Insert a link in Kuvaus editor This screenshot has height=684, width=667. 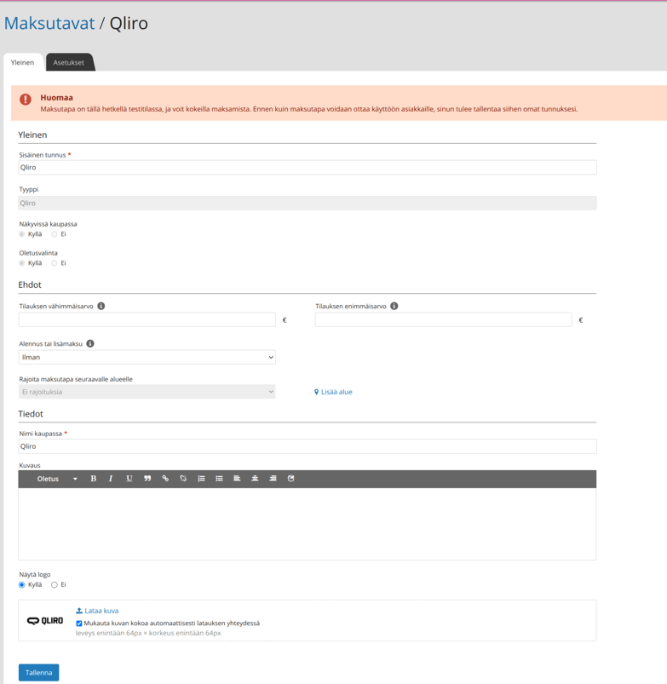coord(165,479)
